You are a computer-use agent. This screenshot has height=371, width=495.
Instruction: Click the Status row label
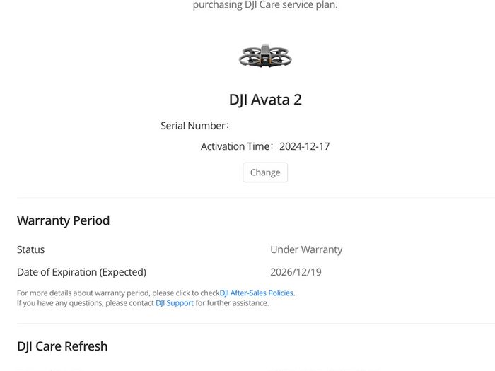point(30,249)
